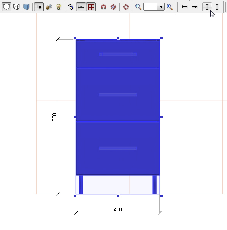Select the chained horizontal dimension tool
The width and height of the screenshot is (227, 230).
click(195, 7)
